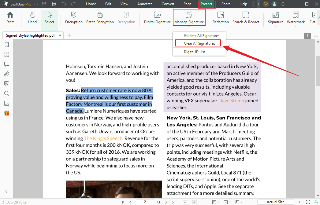
Task: Open Search & Redact
Action: (246, 18)
